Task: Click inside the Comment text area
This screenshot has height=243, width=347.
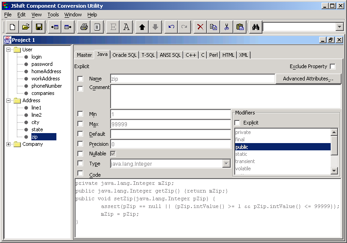Action: [226, 96]
